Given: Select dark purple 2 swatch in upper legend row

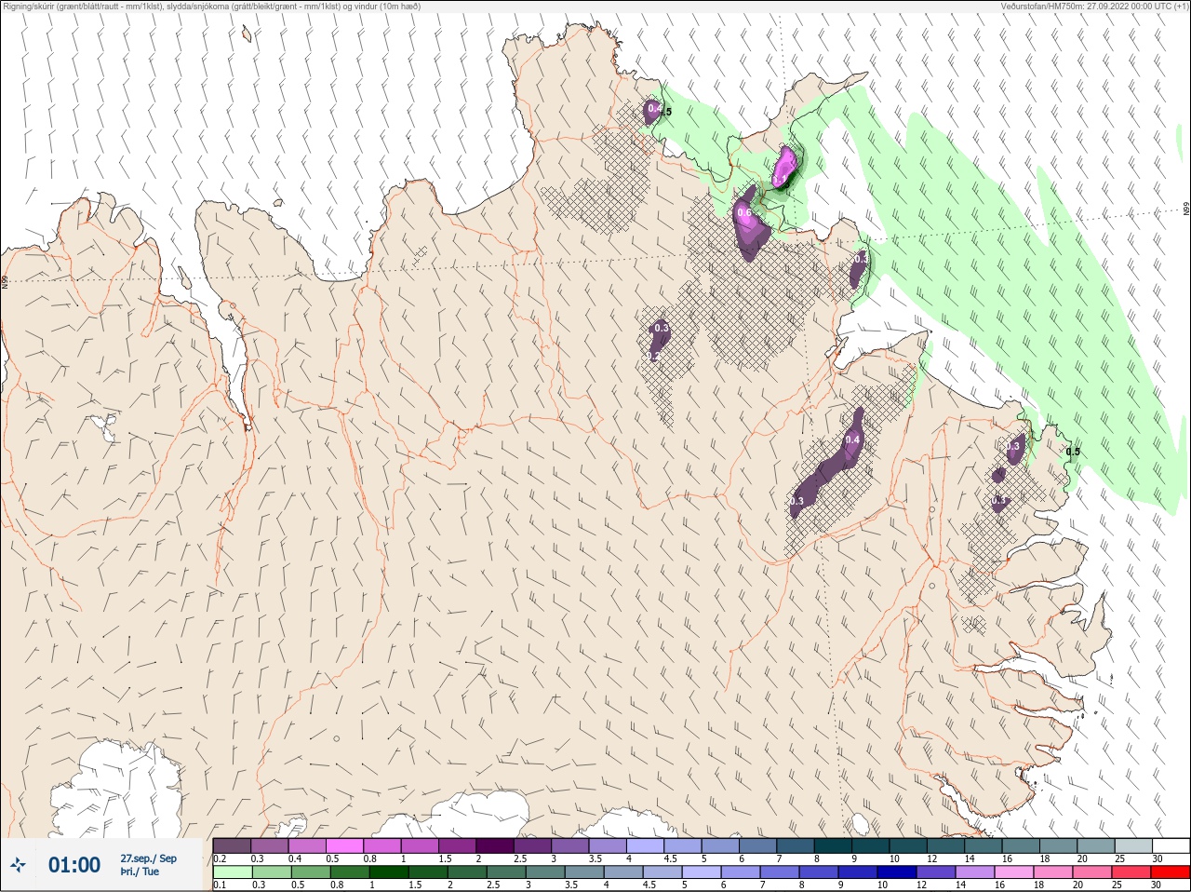Looking at the screenshot, I should coord(495,846).
